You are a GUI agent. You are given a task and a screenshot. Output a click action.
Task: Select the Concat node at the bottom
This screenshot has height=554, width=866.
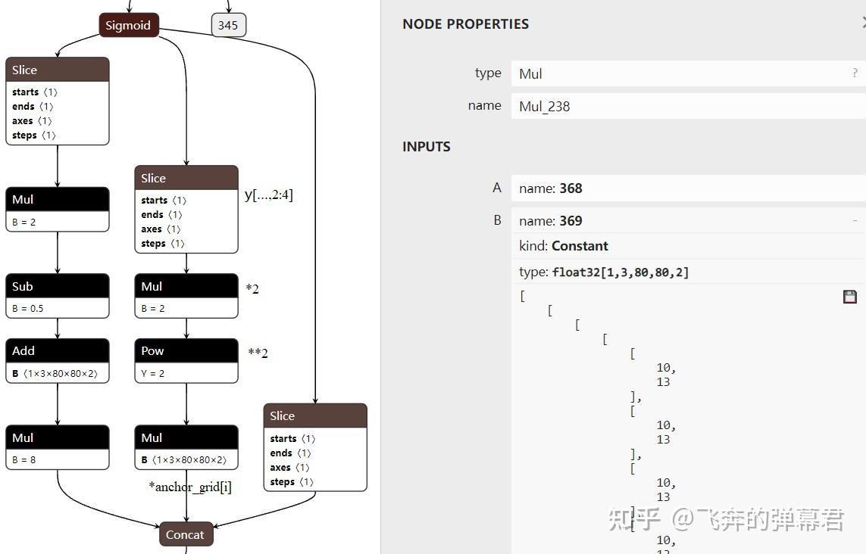tap(186, 534)
